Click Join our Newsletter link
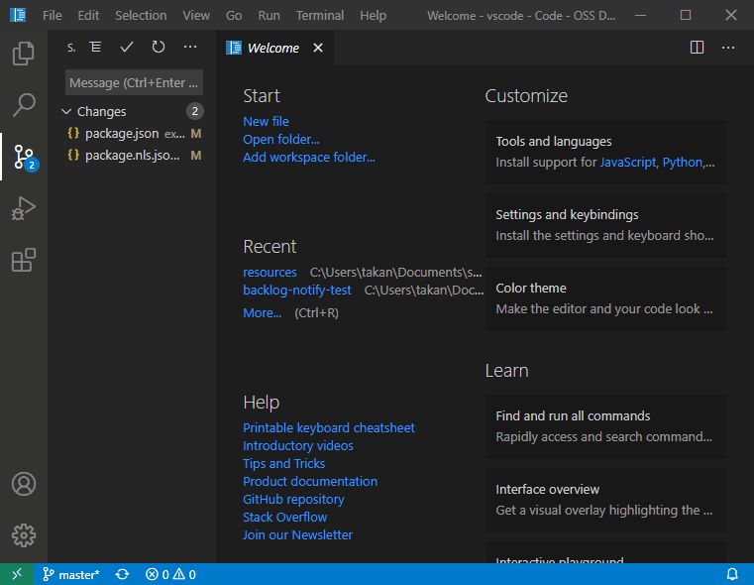 (x=297, y=534)
